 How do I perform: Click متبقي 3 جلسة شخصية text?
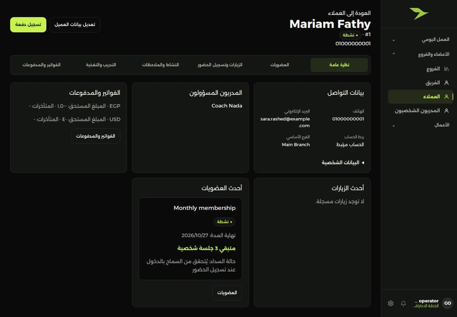coord(206,248)
